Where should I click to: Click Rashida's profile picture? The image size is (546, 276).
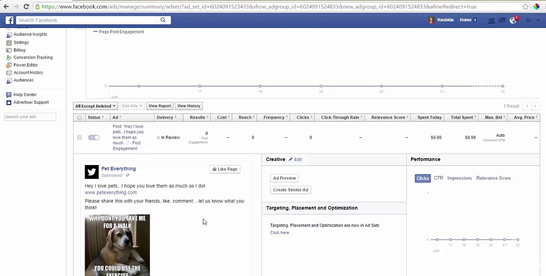[x=432, y=20]
